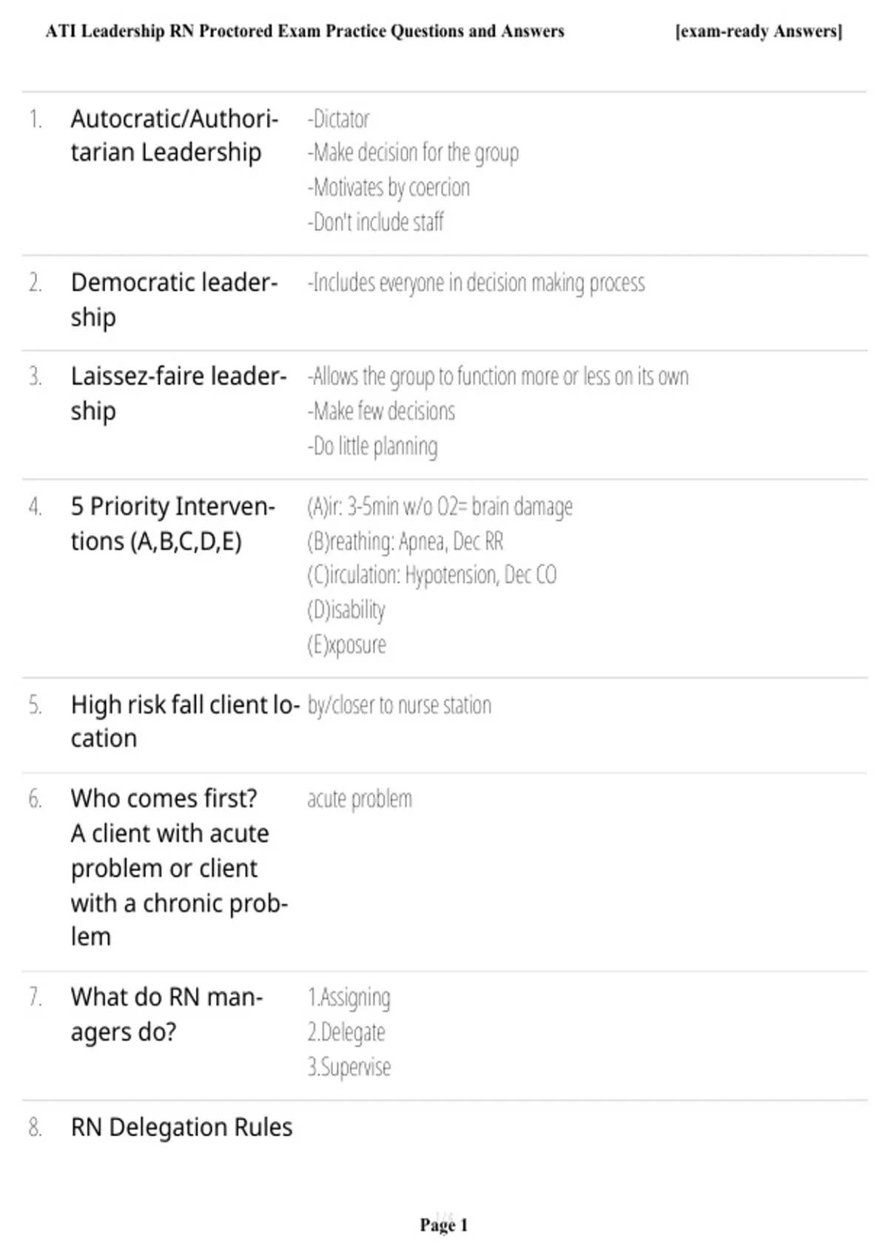Click the '2.Delegate' answer line
Screen dimensions: 888x1258
(x=346, y=1032)
